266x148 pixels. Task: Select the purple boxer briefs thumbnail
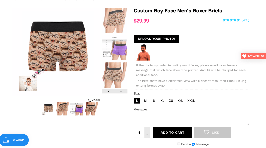115,49
